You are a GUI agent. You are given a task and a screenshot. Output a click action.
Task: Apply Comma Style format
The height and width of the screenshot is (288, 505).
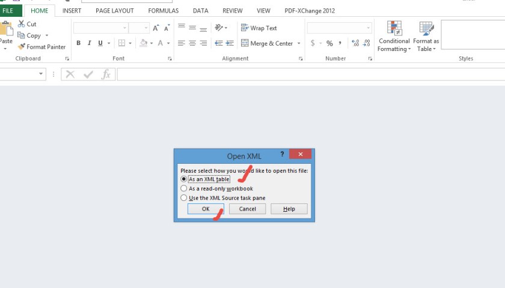click(x=340, y=43)
